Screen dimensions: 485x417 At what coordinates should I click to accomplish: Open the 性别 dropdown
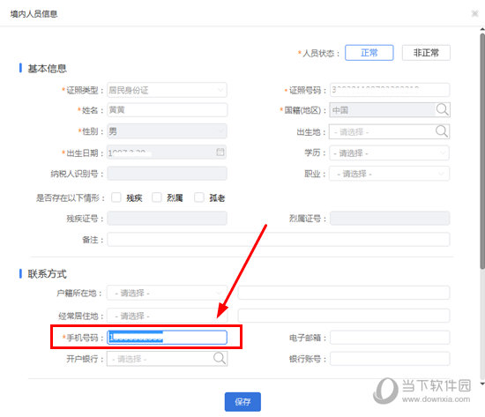pos(167,131)
